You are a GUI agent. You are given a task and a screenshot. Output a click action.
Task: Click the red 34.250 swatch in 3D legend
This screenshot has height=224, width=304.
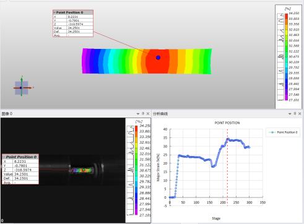(x=286, y=16)
